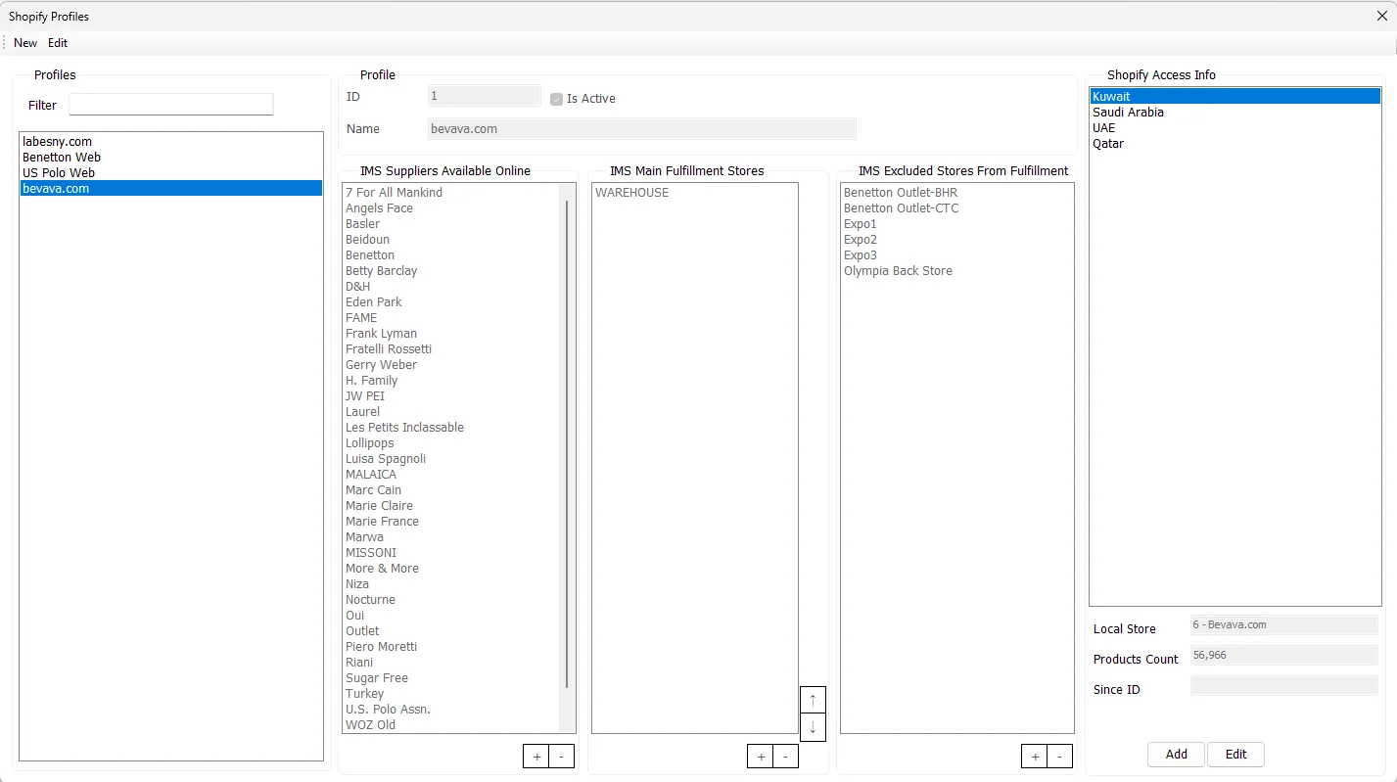Click the Since ID field
Viewport: 1397px width, 782px height.
pos(1284,686)
